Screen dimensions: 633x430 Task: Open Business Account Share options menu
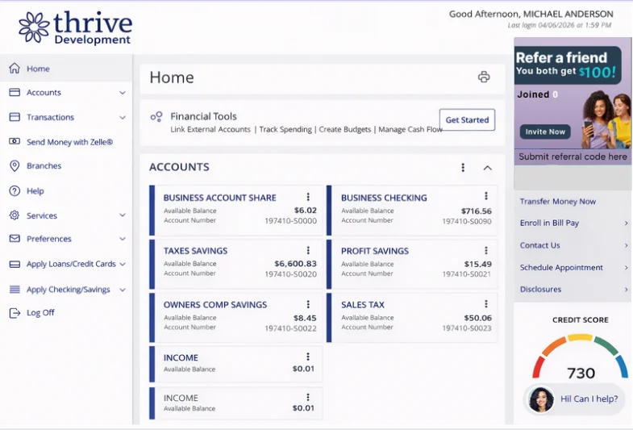coord(308,197)
